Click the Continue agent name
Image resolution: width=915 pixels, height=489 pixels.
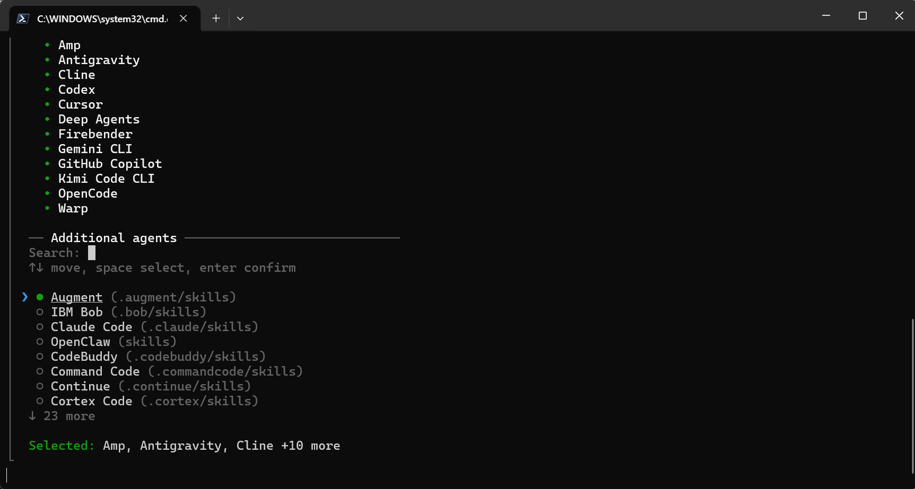pyautogui.click(x=81, y=386)
